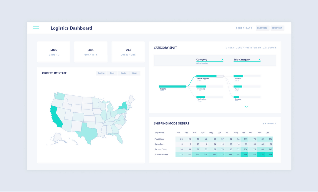
Task: Open the hamburger navigation menu
Action: click(36, 28)
